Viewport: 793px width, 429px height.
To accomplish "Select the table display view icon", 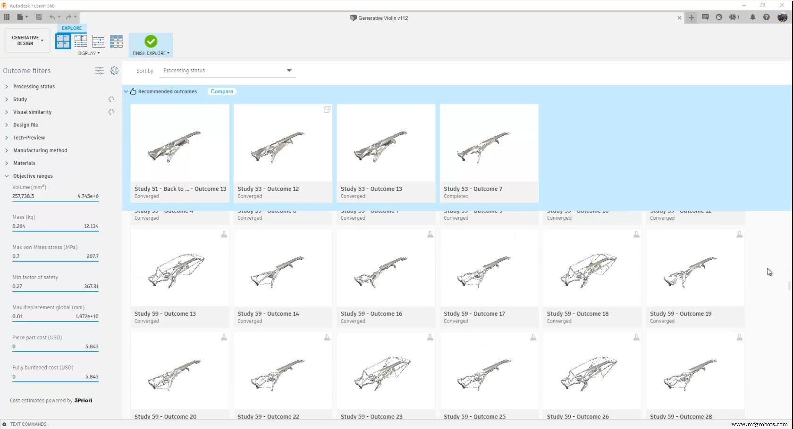I will (116, 41).
